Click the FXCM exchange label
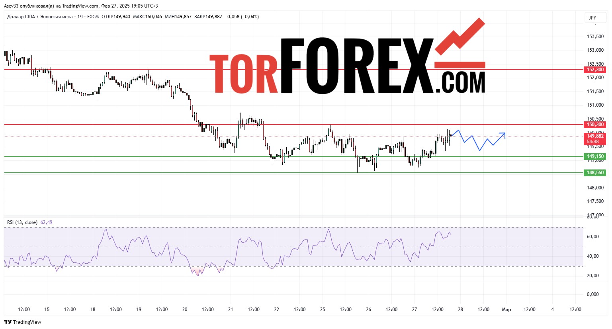The height and width of the screenshot is (329, 612). [93, 17]
